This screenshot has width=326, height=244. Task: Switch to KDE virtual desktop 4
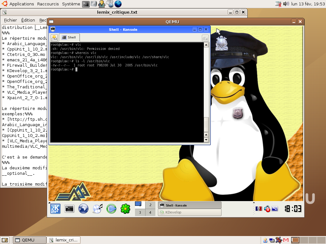click(x=150, y=213)
